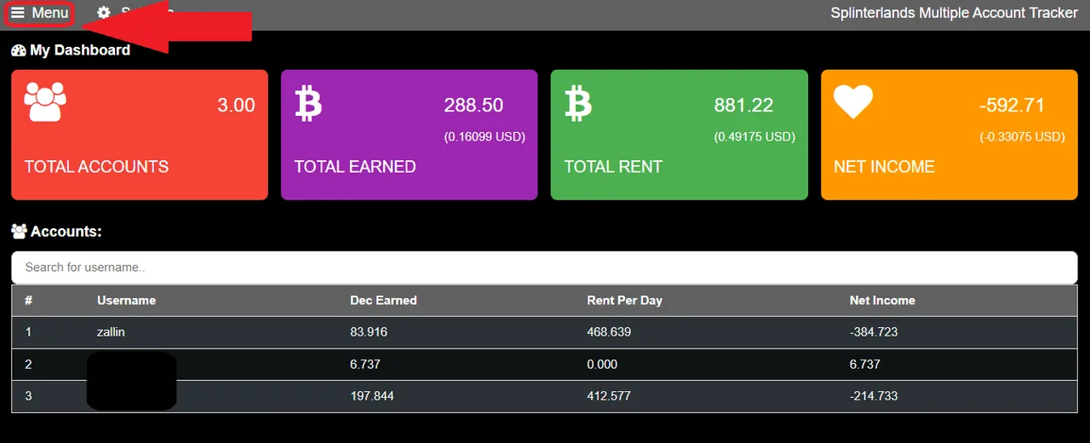Click the users icon beside Accounts heading

[x=19, y=231]
